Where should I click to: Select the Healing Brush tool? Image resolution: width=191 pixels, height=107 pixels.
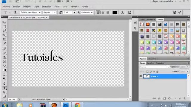point(4,49)
